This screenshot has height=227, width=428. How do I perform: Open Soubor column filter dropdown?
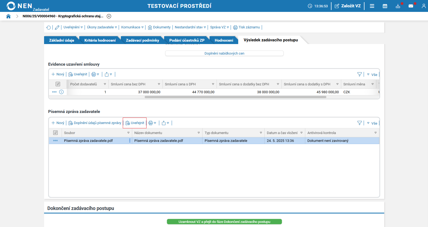pyautogui.click(x=128, y=133)
